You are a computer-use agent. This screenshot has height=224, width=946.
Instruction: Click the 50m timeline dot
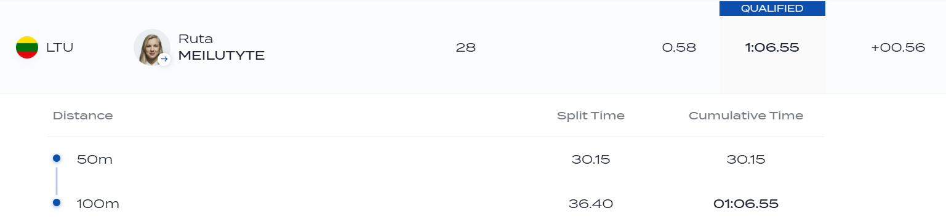[57, 159]
